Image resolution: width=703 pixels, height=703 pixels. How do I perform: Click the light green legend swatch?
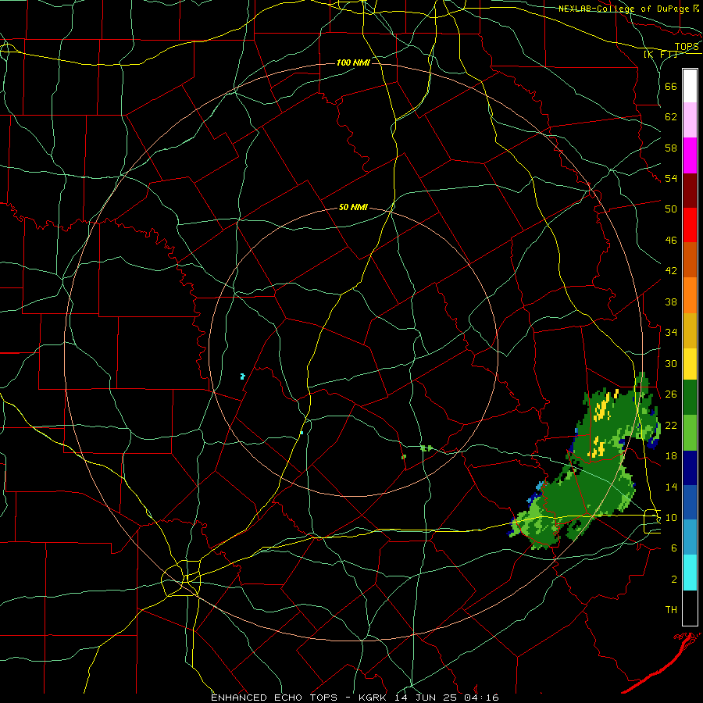point(690,433)
